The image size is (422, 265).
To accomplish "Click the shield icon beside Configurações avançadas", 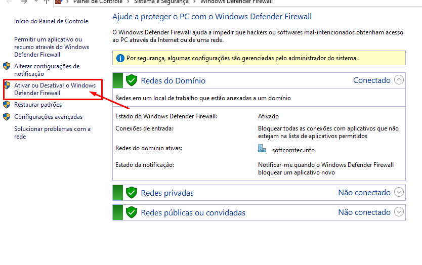I will pyautogui.click(x=7, y=117).
